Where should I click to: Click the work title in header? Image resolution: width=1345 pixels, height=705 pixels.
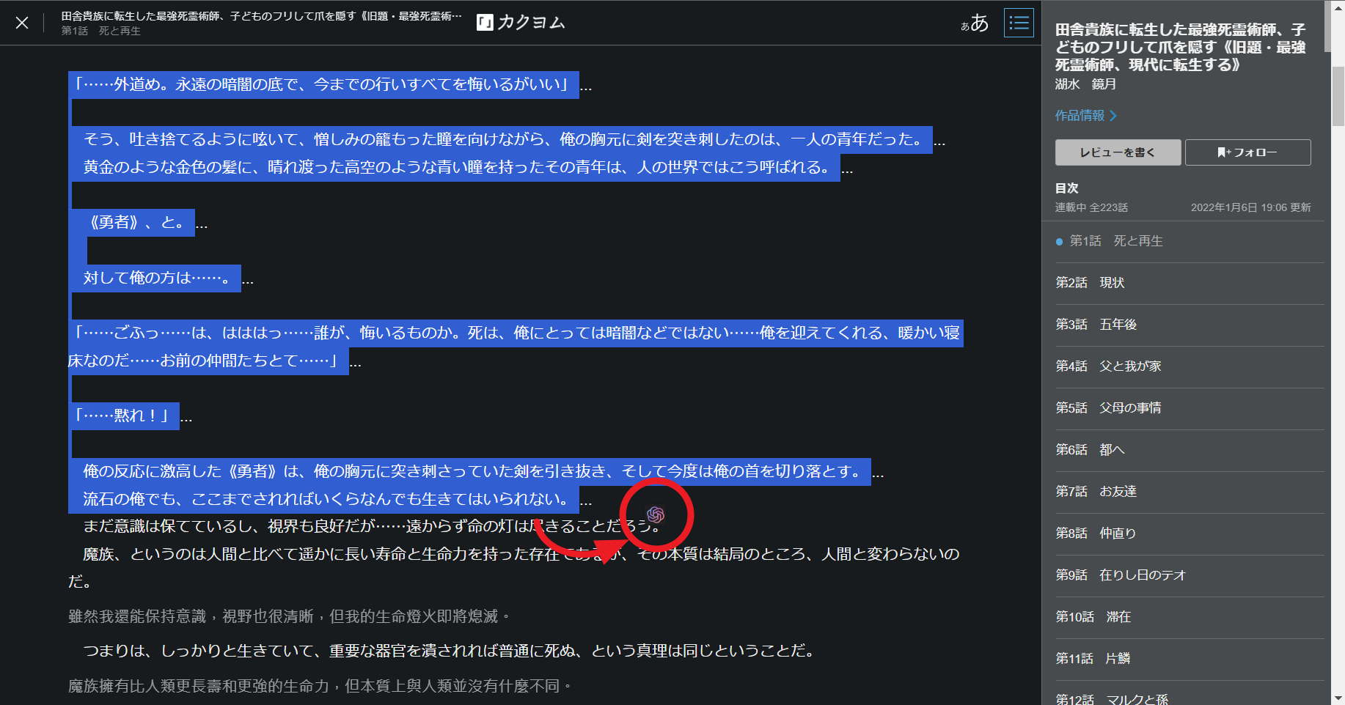pos(261,16)
